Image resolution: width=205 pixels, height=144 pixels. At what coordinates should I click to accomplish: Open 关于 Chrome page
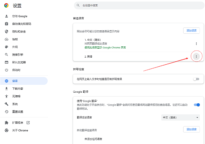pyautogui.click(x=20, y=130)
